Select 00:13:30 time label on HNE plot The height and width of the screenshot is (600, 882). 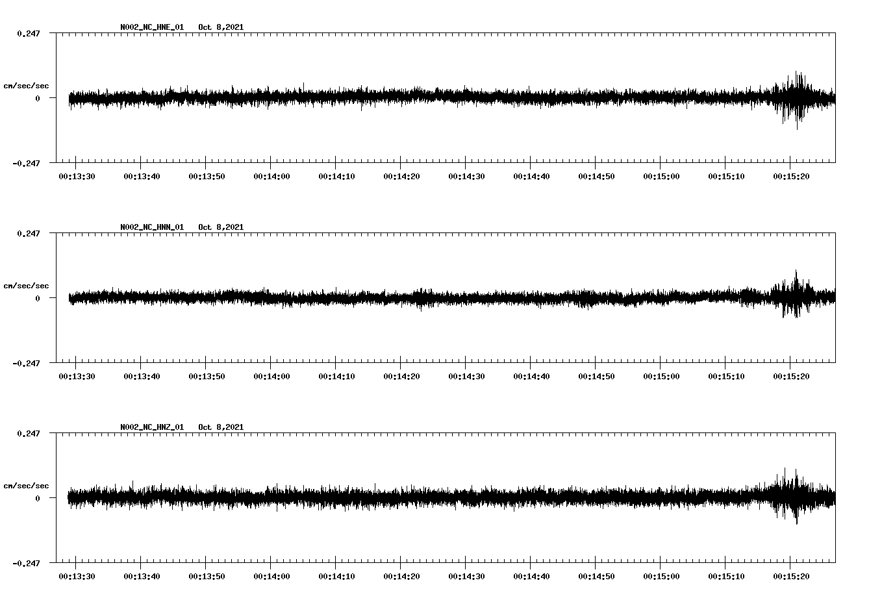tap(77, 177)
